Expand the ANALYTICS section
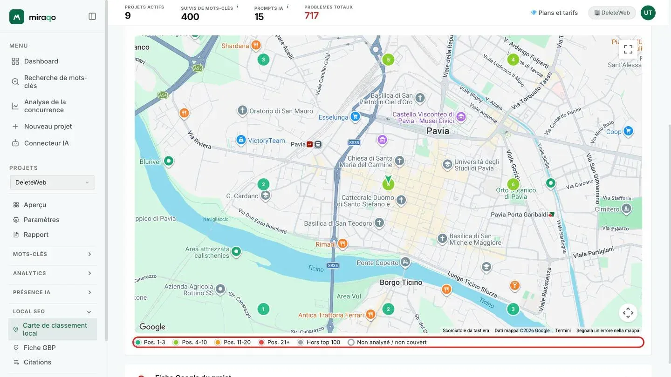This screenshot has width=671, height=377. click(x=53, y=273)
